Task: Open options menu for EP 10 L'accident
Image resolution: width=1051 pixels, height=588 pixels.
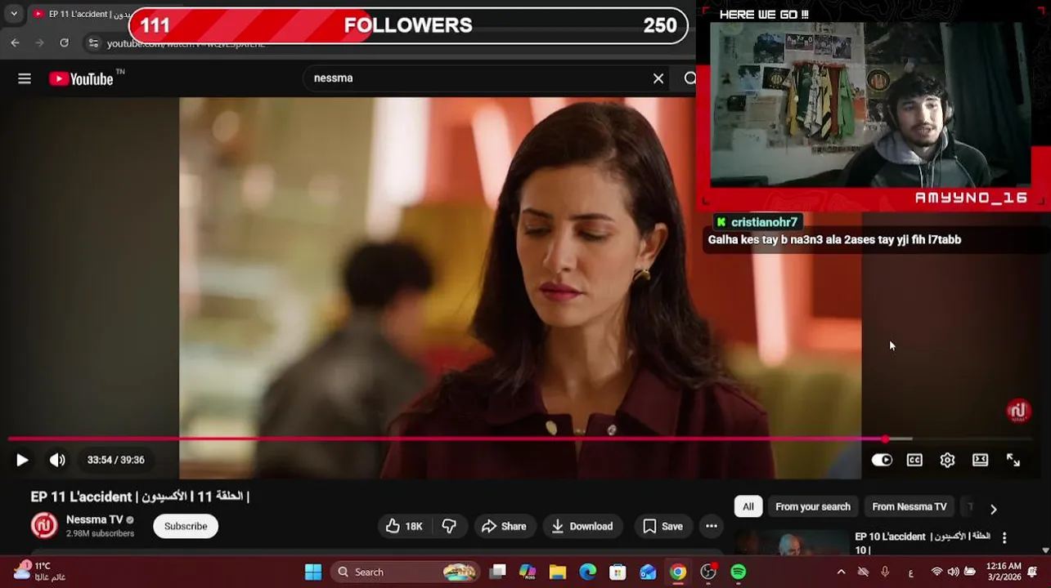Action: point(1004,538)
